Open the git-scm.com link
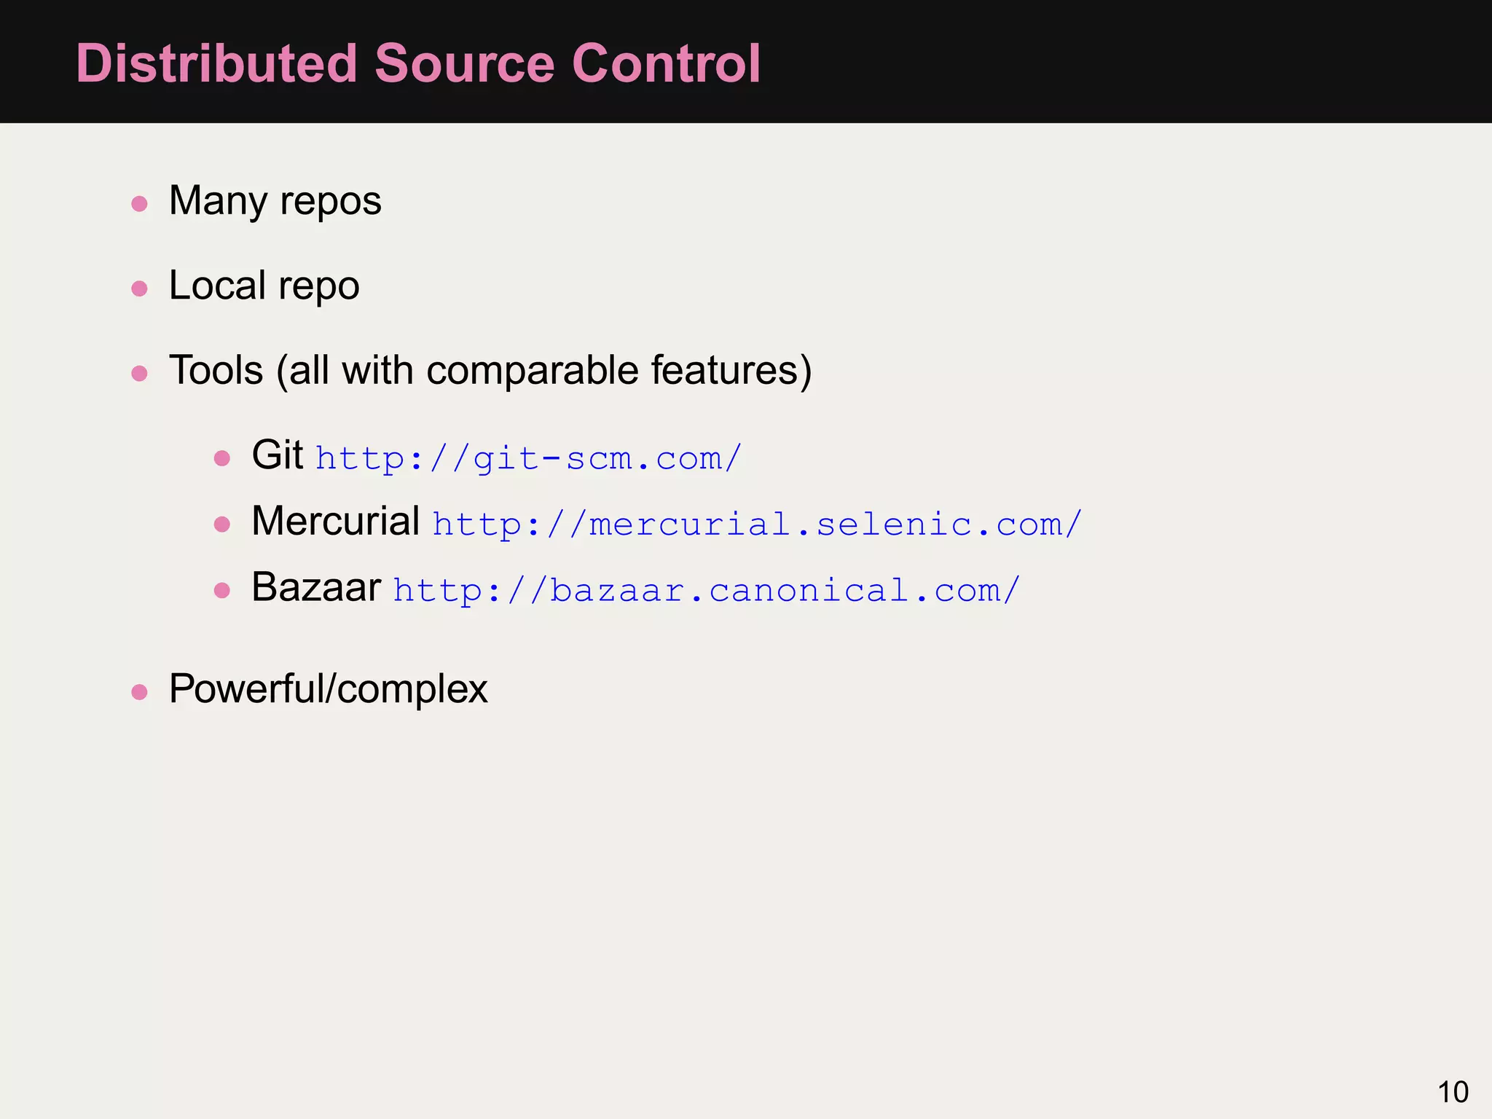This screenshot has width=1492, height=1119. click(528, 459)
